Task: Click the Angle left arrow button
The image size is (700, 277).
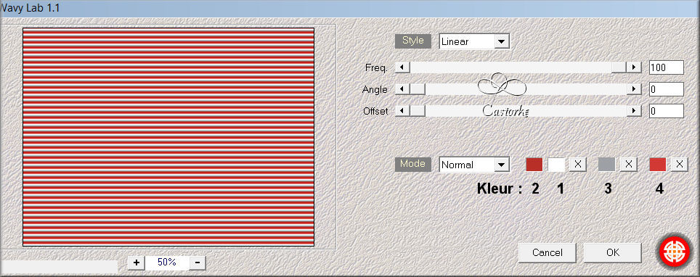Action: (x=403, y=89)
